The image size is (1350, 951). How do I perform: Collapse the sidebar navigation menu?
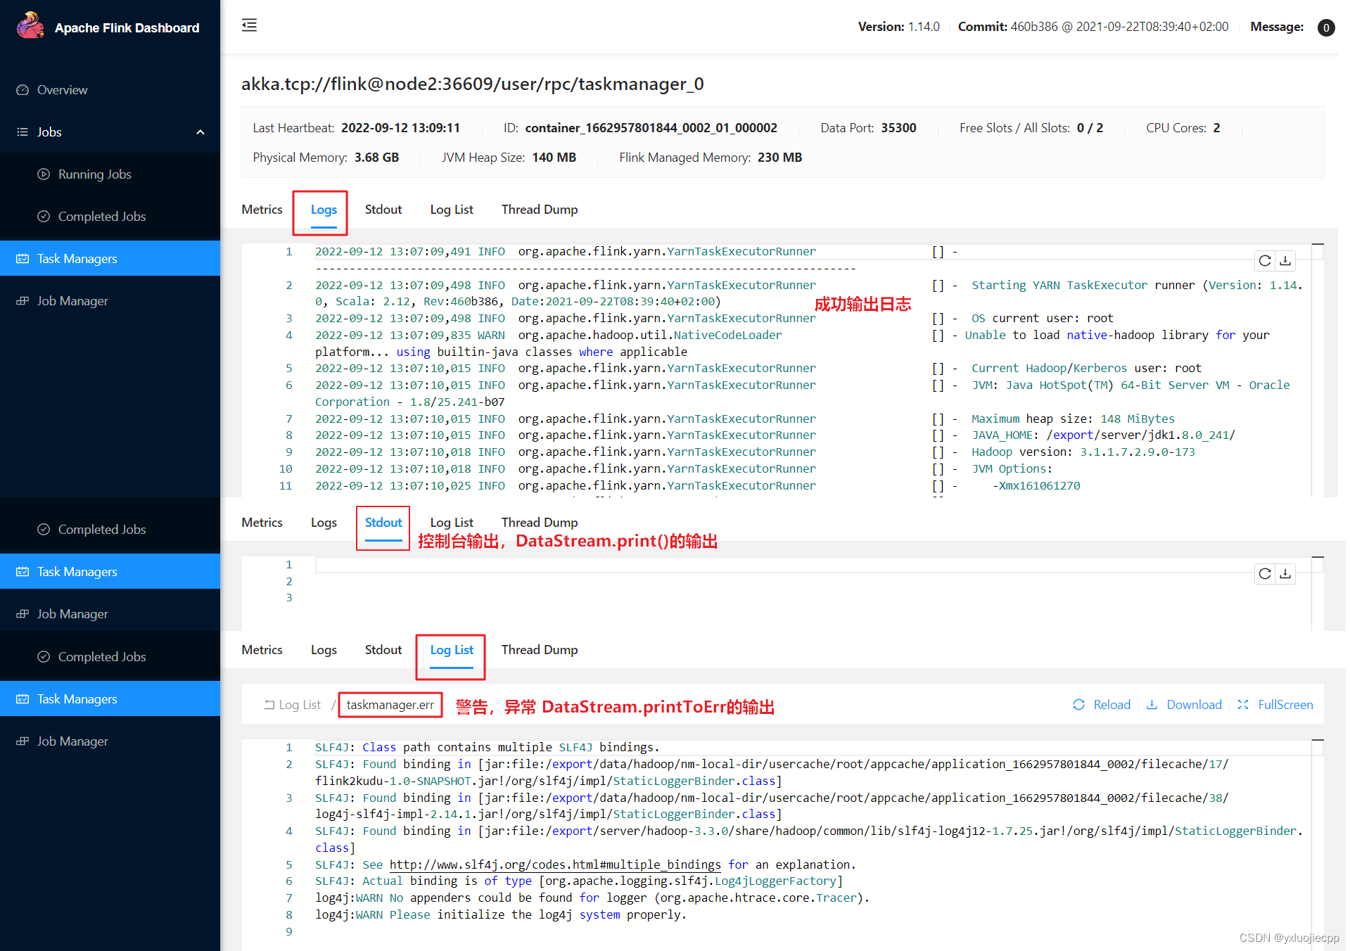248,25
